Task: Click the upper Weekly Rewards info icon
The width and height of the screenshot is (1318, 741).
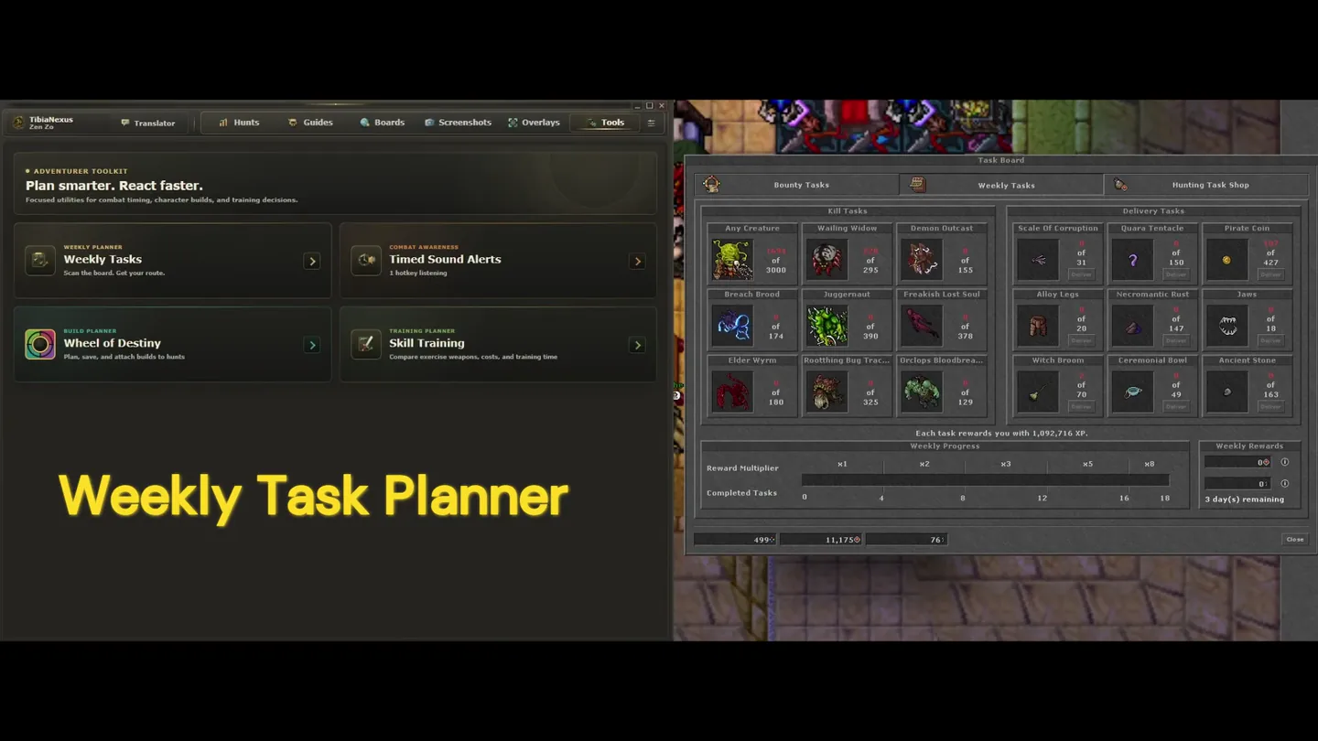Action: coord(1284,462)
